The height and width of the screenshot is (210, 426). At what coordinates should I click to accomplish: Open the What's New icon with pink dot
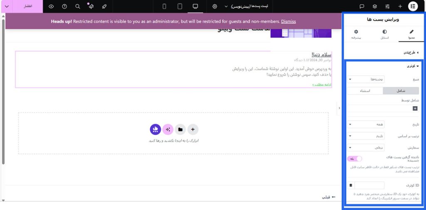(x=91, y=7)
